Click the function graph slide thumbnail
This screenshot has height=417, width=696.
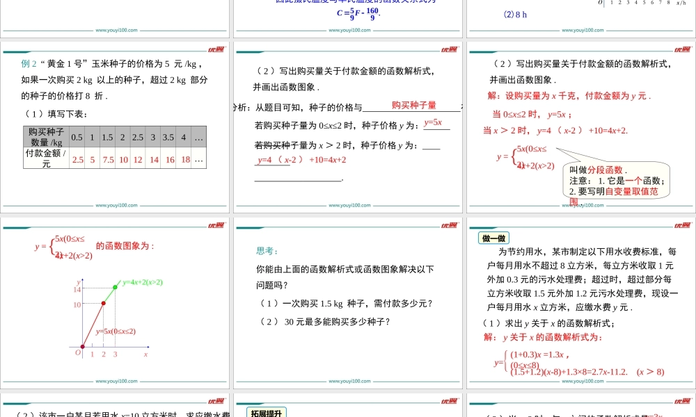click(x=115, y=302)
